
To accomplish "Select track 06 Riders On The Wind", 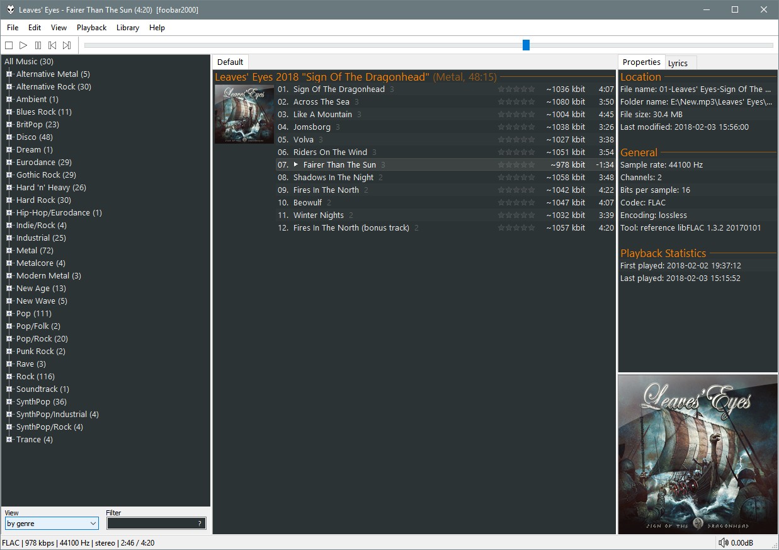I will coord(445,152).
